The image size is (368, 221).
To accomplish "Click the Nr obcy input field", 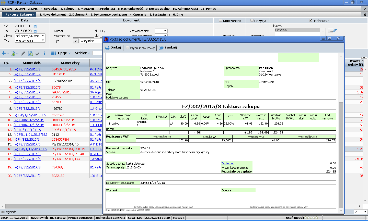I will tap(118, 31).
